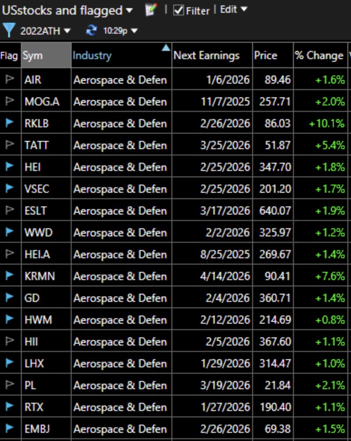Screen dimensions: 351x441
Task: Toggle the flag on HEI row
Action: tap(10, 165)
